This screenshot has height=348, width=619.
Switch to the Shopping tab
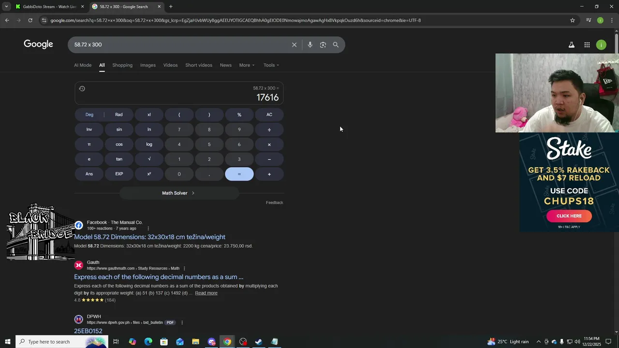[122, 65]
